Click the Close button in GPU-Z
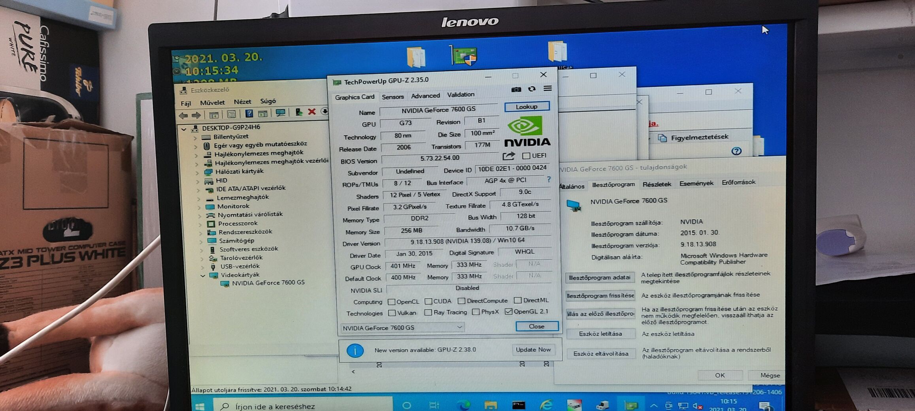Image resolution: width=915 pixels, height=411 pixels. [537, 326]
